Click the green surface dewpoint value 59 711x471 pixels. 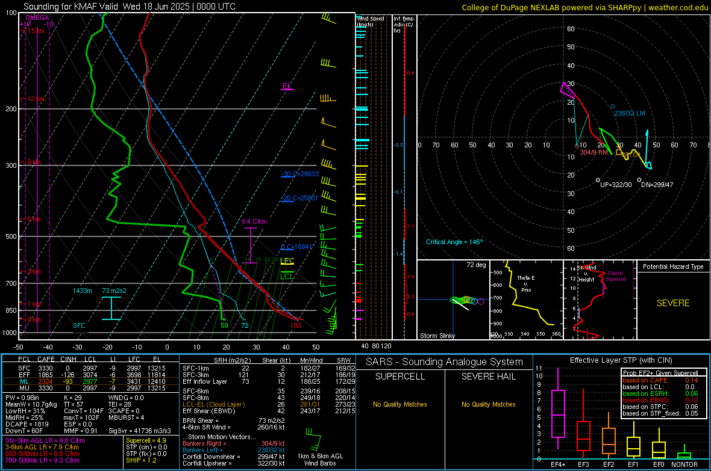(225, 325)
